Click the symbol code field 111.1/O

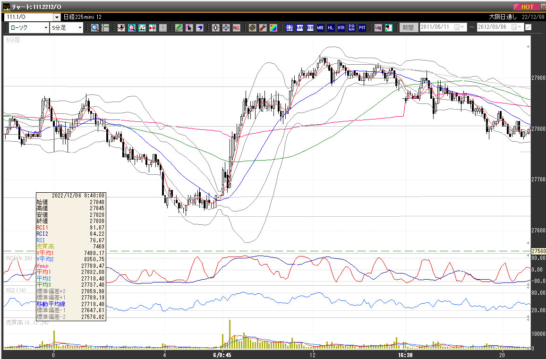[x=29, y=17]
